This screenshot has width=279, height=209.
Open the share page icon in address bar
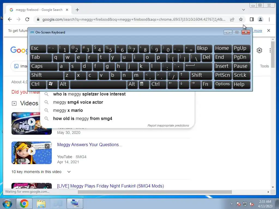pyautogui.click(x=232, y=19)
